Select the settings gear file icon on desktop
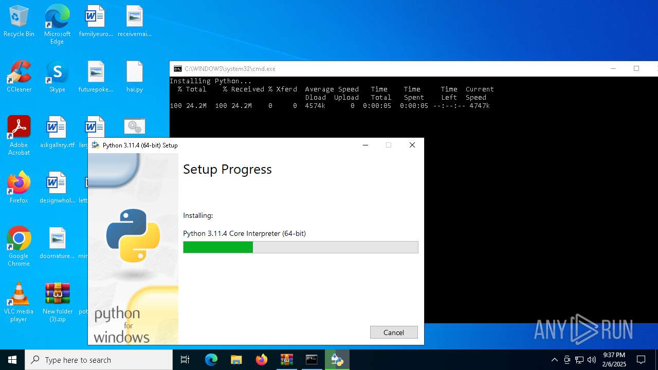The height and width of the screenshot is (370, 658). (x=135, y=126)
